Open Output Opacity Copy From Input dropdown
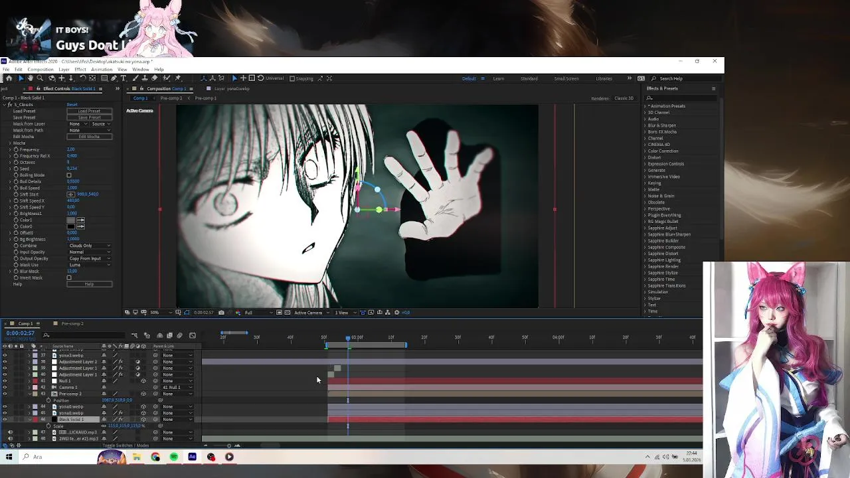Image resolution: width=850 pixels, height=478 pixels. 90,258
